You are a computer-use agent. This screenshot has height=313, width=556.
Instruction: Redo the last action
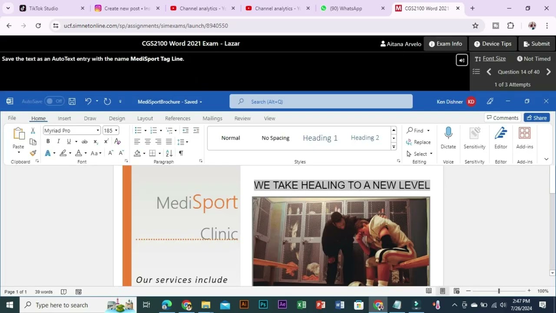(107, 101)
